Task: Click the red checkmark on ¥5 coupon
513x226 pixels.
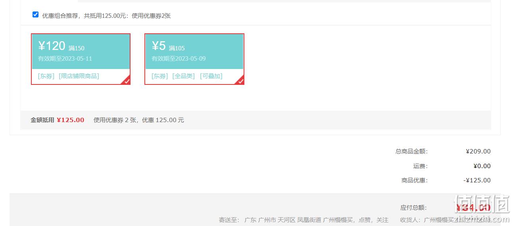Action: click(240, 80)
